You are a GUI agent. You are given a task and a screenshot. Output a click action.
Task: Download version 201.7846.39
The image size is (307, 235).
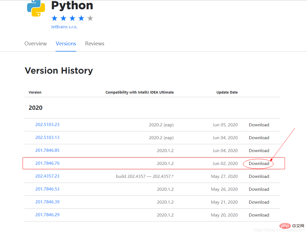tap(259, 202)
